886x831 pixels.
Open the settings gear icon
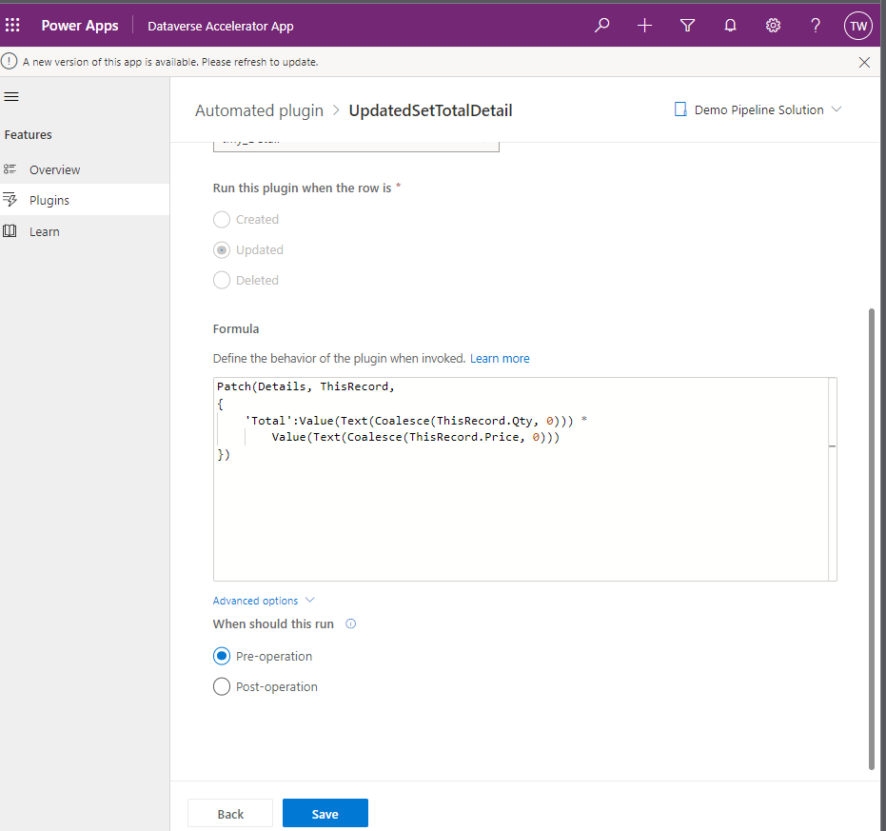point(773,26)
